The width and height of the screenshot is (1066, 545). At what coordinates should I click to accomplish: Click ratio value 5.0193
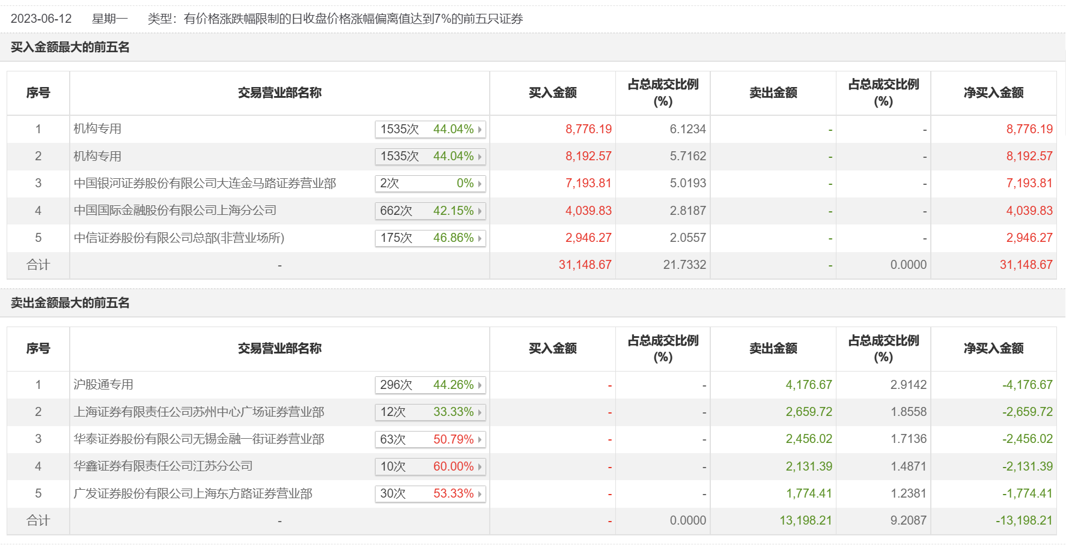tap(688, 183)
